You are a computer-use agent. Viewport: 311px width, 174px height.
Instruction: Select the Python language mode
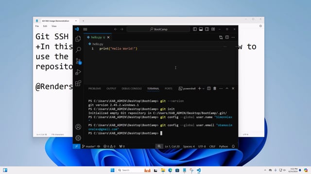coord(224,146)
